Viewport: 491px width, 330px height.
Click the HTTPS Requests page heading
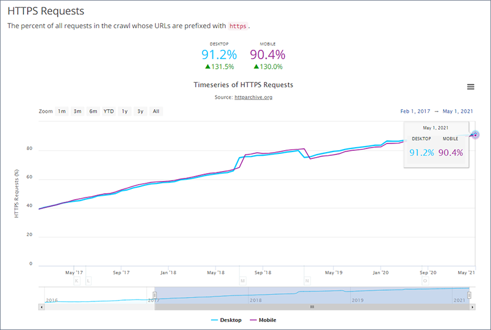[45, 11]
